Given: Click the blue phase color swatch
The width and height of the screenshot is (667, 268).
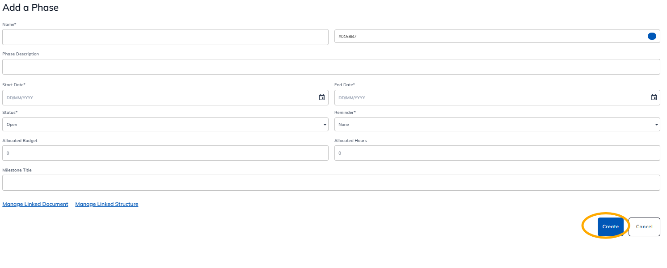Looking at the screenshot, I should pos(652,36).
